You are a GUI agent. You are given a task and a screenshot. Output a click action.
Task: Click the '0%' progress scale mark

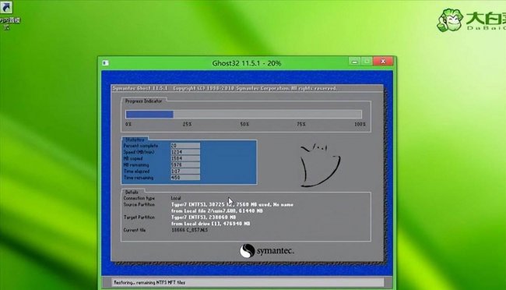[x=128, y=124]
